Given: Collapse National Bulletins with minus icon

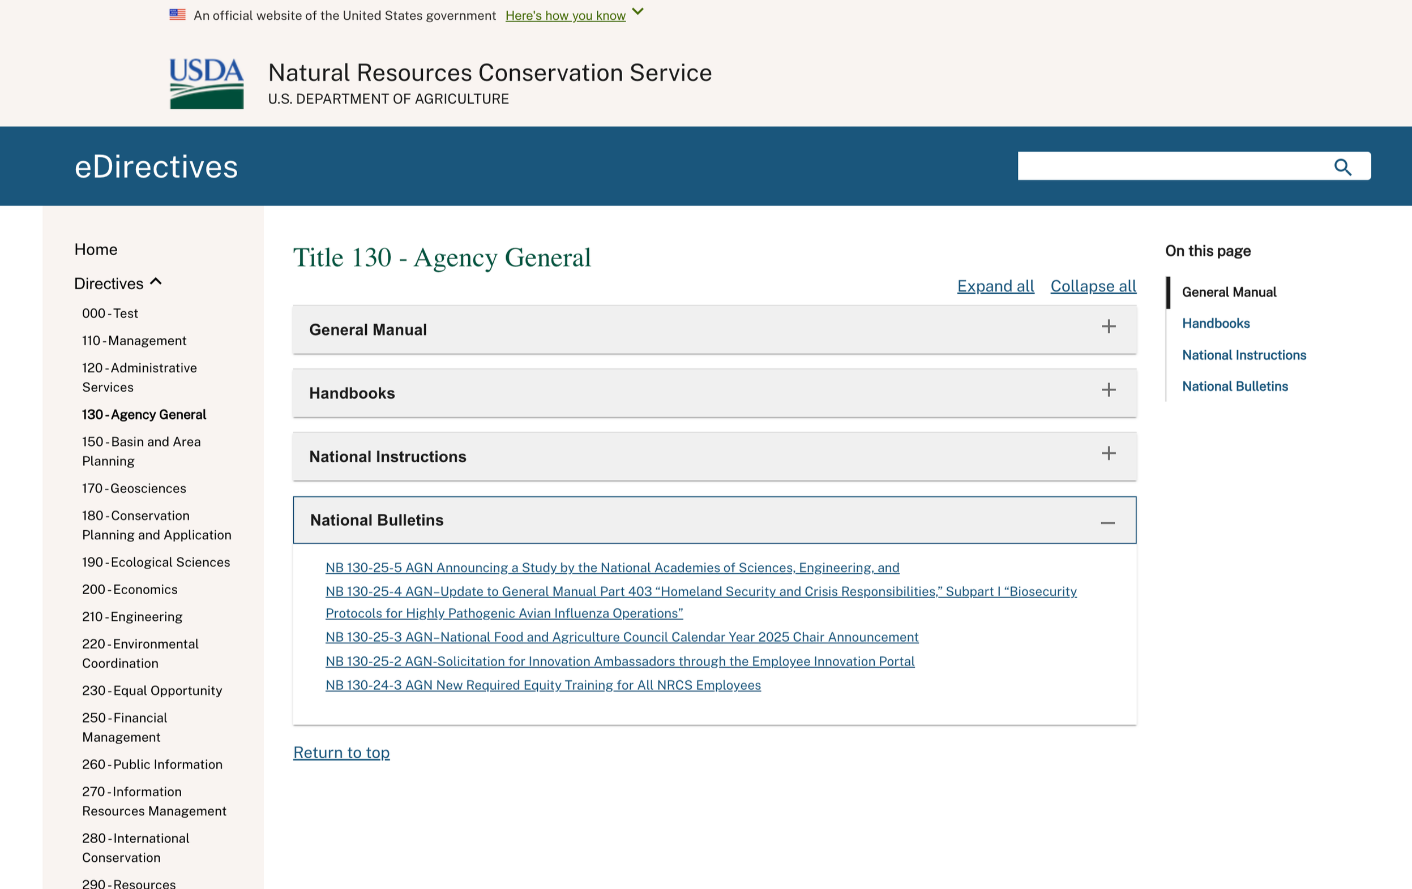Looking at the screenshot, I should (1107, 522).
